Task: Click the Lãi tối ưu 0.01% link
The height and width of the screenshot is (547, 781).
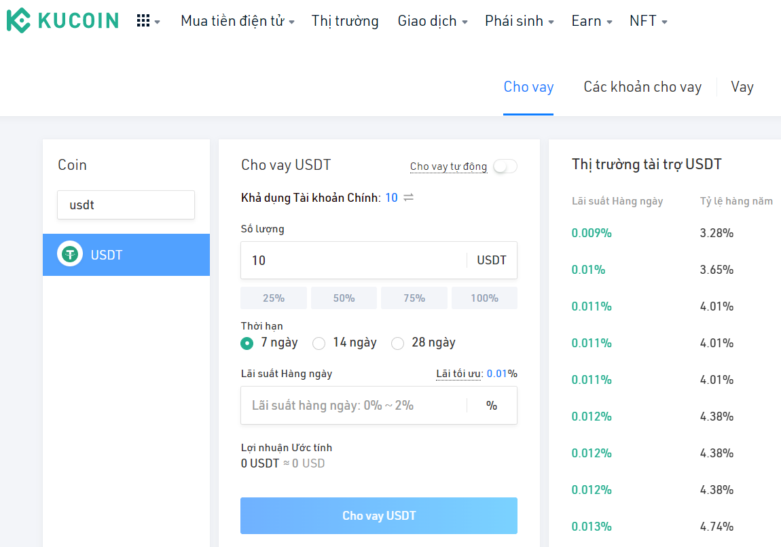Action: coord(477,374)
